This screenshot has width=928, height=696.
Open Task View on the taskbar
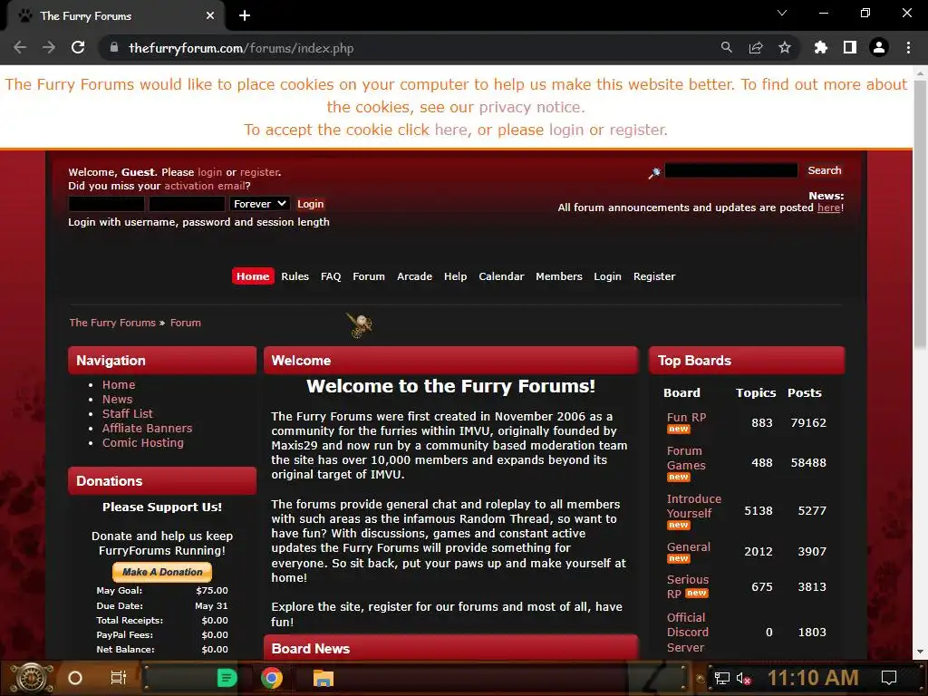click(x=119, y=678)
